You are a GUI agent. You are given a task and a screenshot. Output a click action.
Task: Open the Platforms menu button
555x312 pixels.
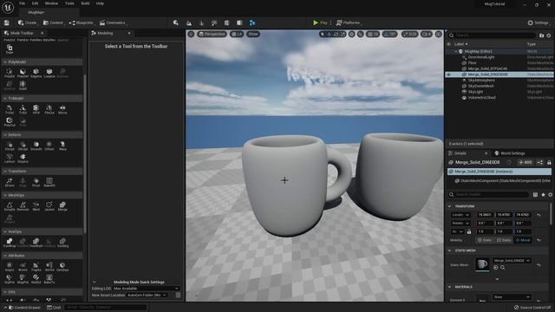(x=349, y=23)
